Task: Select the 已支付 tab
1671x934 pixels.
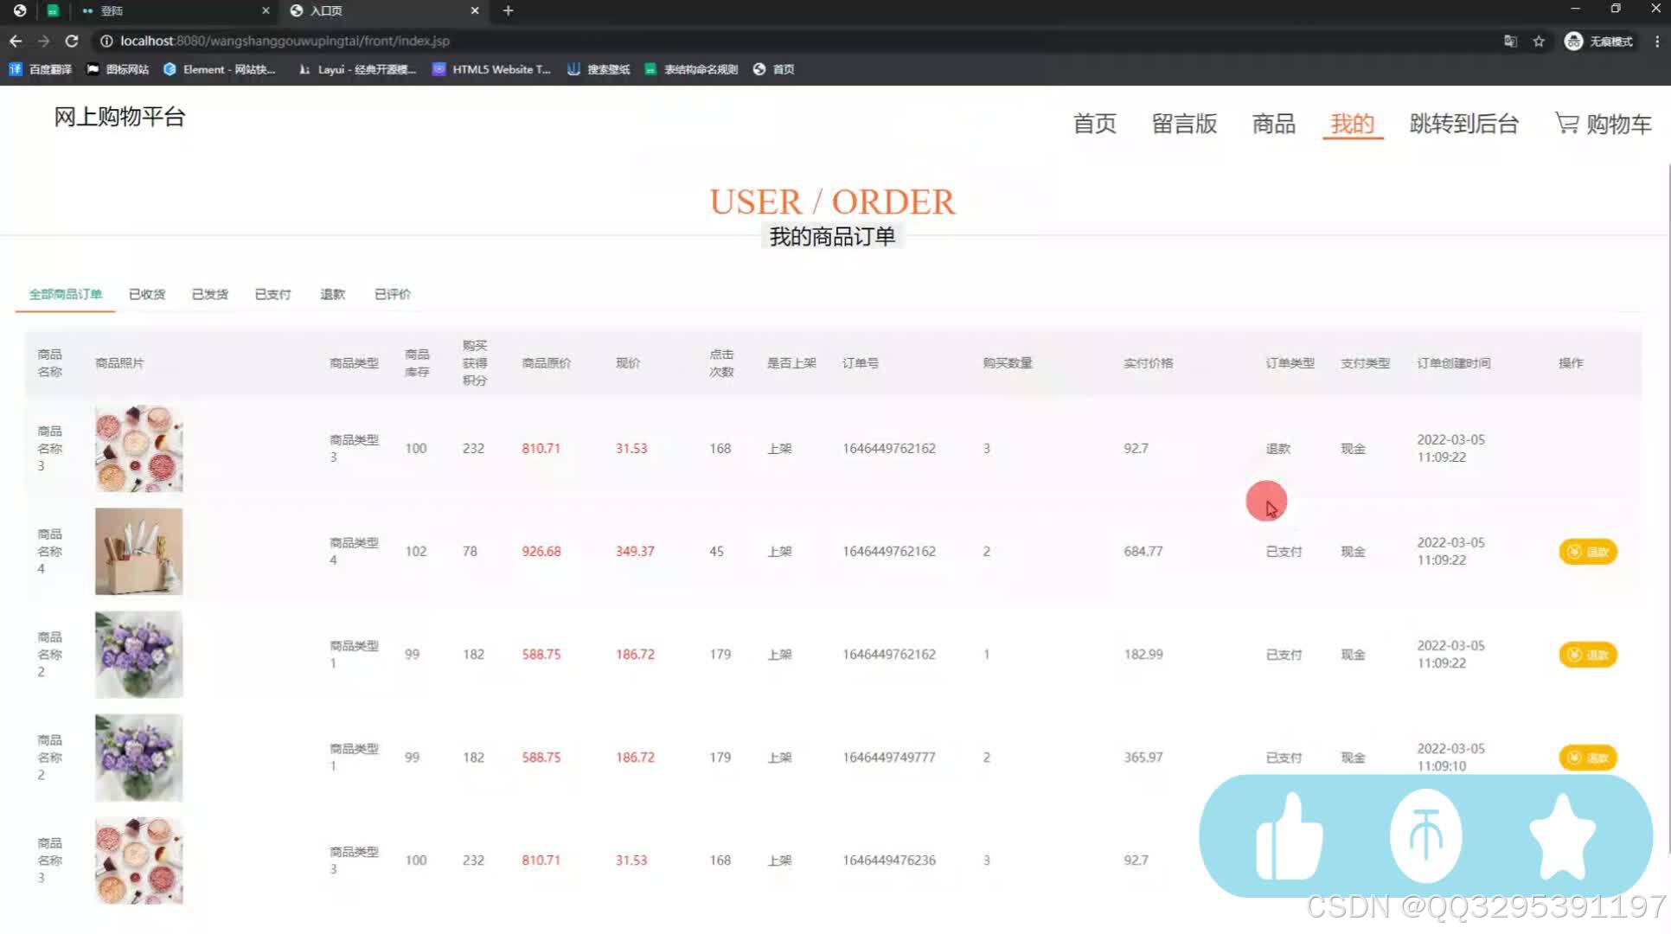Action: [x=273, y=294]
